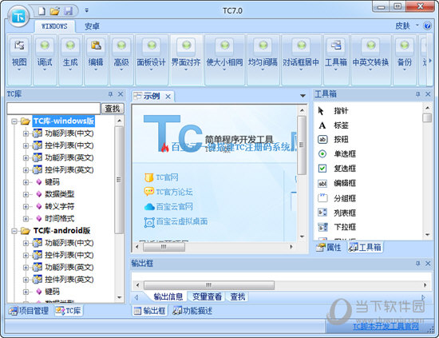Open the 面板设计 ribbon button

(x=151, y=60)
